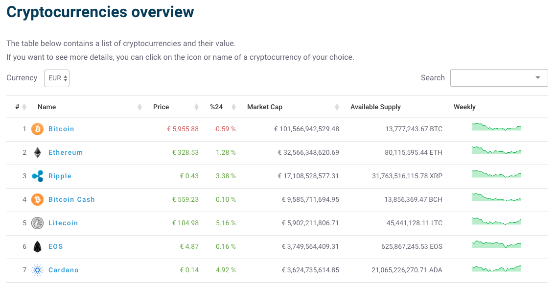Select Cardano price € 0.14

[x=189, y=270]
